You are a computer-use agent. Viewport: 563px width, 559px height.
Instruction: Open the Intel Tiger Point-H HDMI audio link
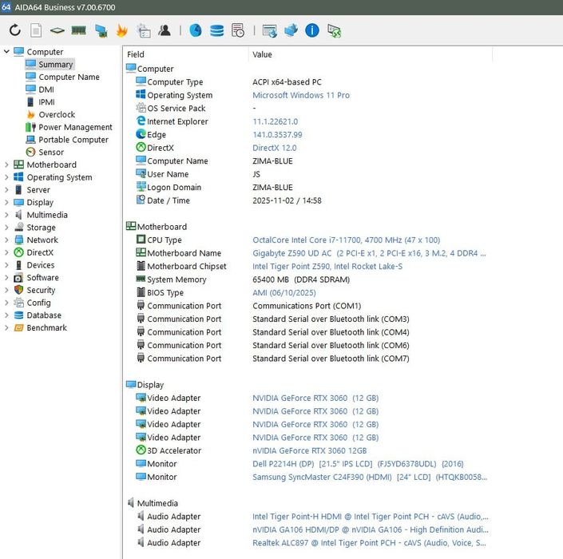point(371,517)
